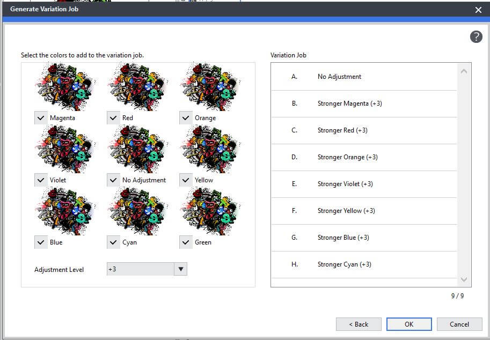
Task: Click the Magenta variation preview image
Action: pos(65,86)
